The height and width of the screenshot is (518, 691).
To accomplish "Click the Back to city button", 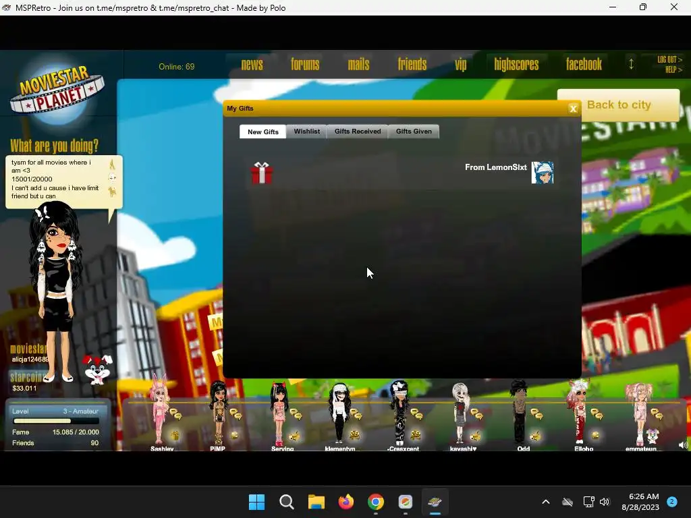I will (x=618, y=105).
